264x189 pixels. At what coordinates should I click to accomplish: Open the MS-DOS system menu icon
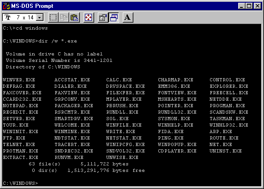7,6
